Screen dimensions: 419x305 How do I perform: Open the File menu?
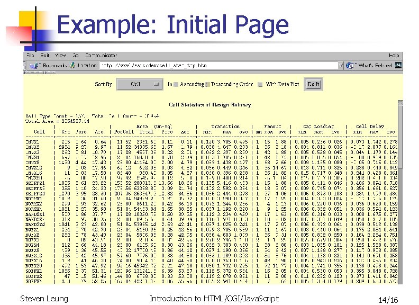[30, 56]
